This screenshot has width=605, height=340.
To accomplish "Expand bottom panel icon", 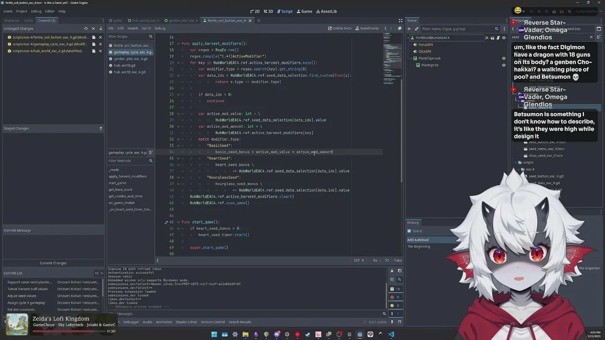I will click(x=400, y=322).
